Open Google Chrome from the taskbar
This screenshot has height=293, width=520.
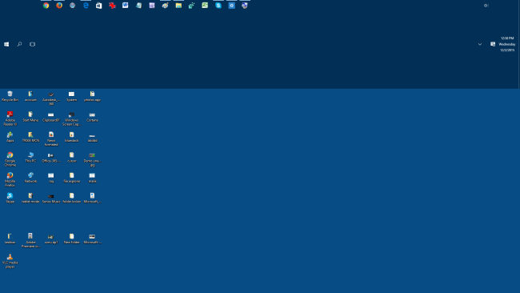coord(46,6)
